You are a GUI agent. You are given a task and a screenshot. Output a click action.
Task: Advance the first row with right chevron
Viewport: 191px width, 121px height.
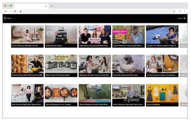coord(184,35)
